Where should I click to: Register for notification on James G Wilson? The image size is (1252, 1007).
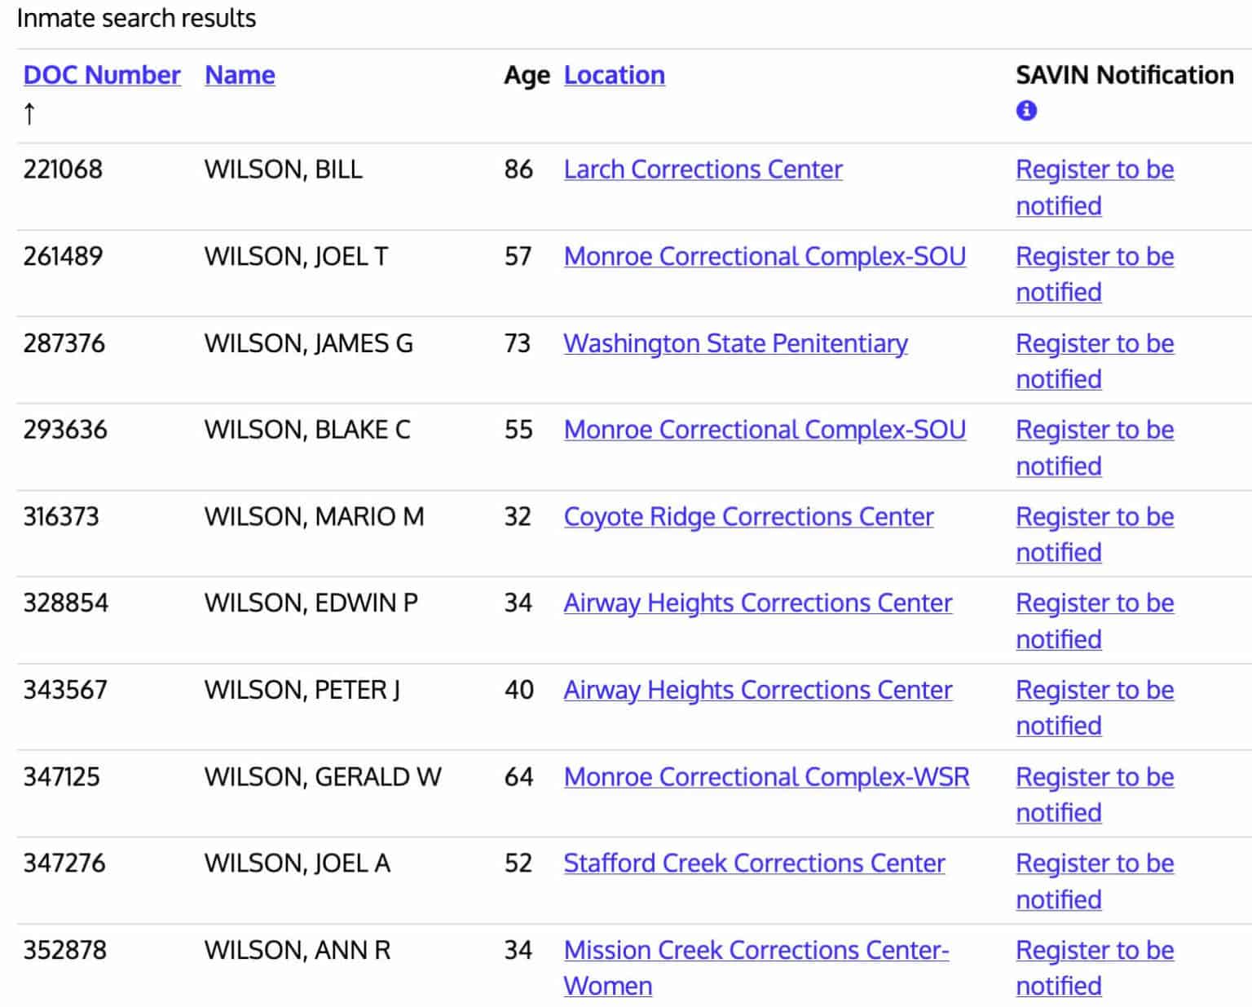click(1094, 343)
